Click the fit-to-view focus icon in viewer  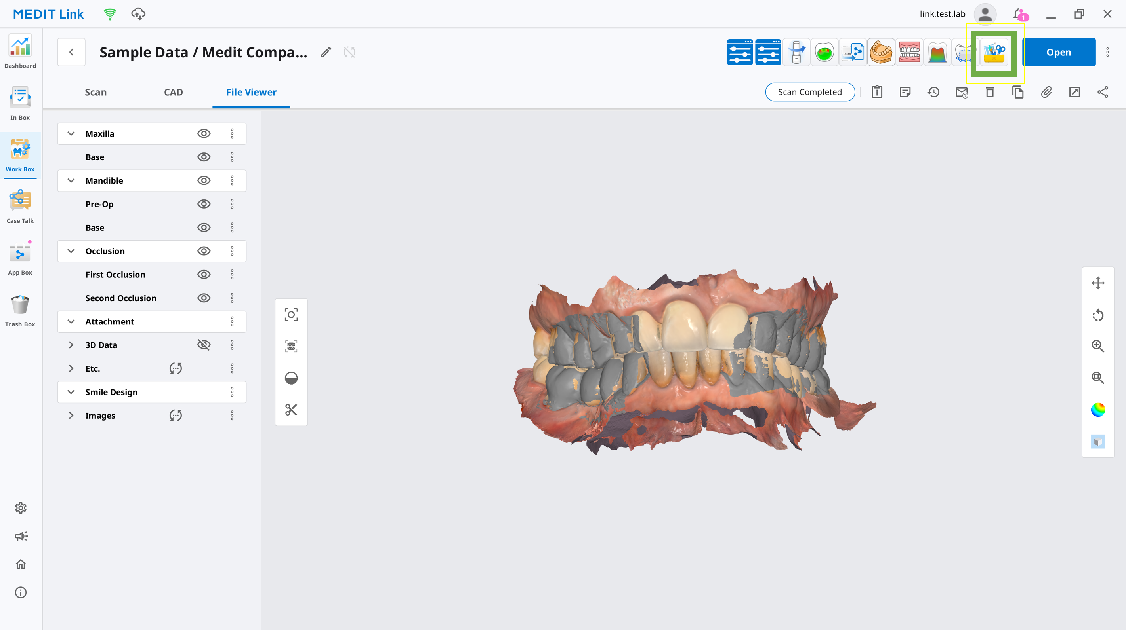point(291,315)
